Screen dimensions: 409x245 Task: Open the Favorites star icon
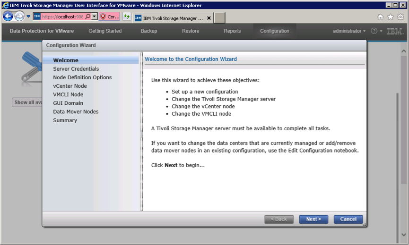click(x=391, y=17)
